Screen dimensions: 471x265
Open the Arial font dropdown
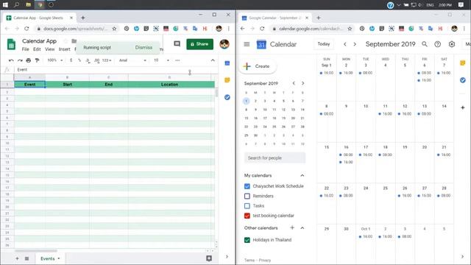click(132, 60)
